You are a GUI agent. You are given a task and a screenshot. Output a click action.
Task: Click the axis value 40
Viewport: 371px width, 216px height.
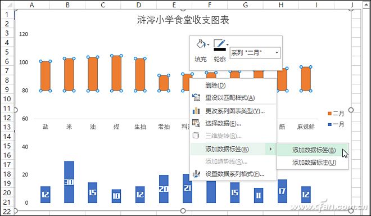click(x=25, y=147)
